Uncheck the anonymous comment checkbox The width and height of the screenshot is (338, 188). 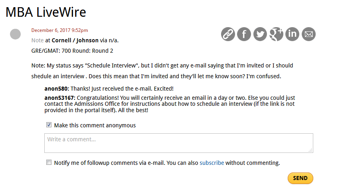click(x=49, y=125)
